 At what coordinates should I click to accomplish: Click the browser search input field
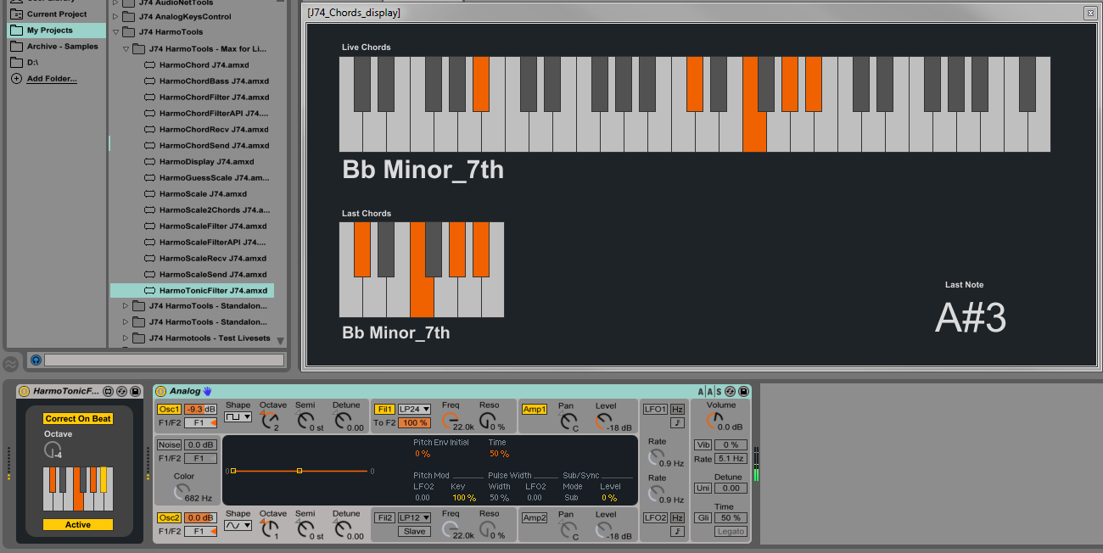164,360
